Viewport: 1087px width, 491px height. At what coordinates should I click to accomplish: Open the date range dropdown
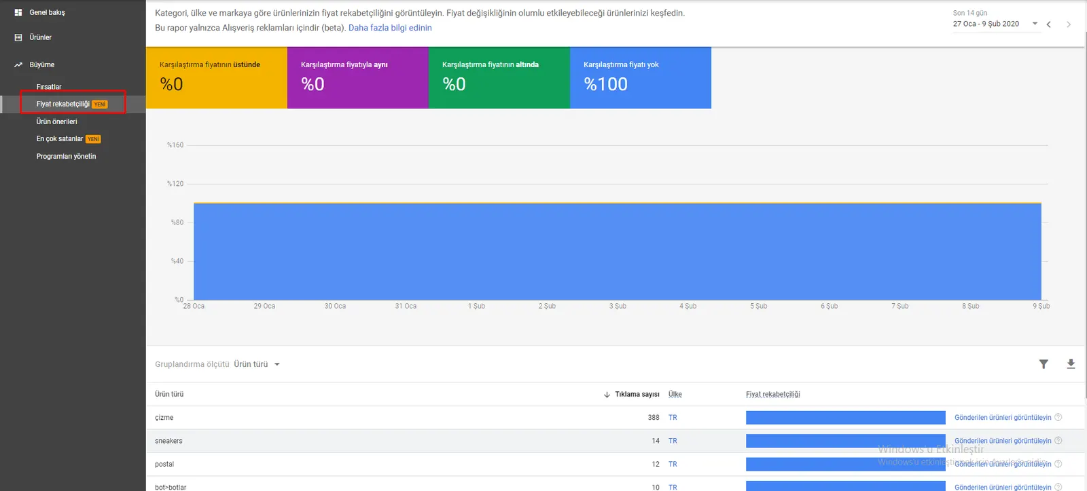coord(995,24)
